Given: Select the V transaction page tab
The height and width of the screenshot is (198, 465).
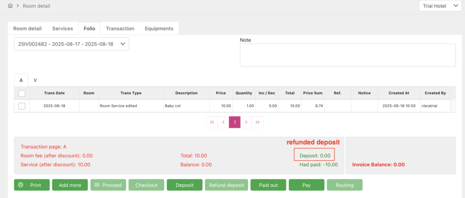Looking at the screenshot, I should (35, 80).
